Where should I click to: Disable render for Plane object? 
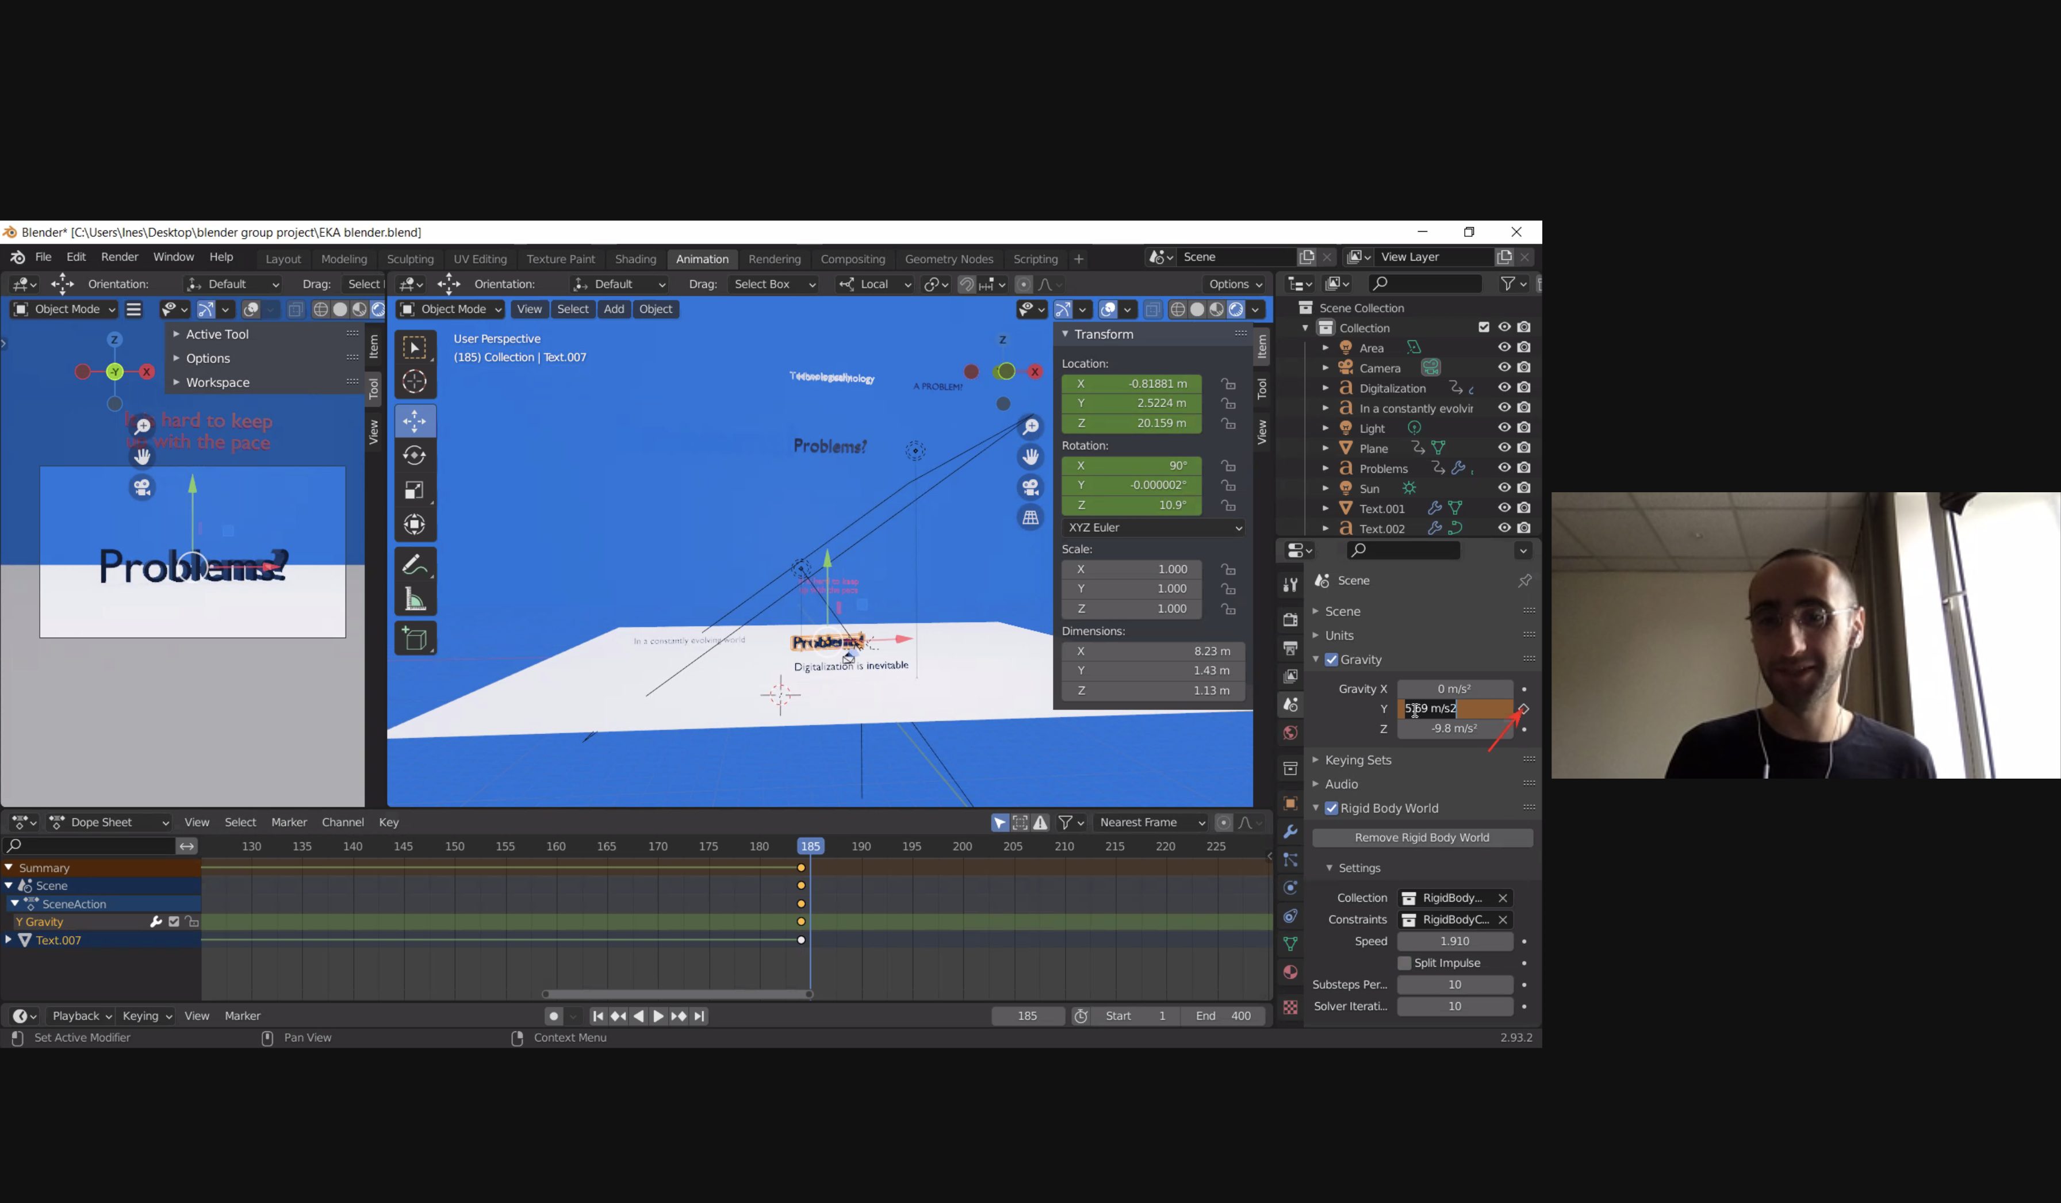[1524, 448]
